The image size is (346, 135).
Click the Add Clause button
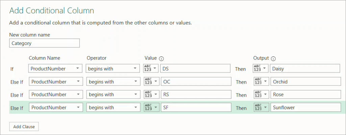click(24, 127)
